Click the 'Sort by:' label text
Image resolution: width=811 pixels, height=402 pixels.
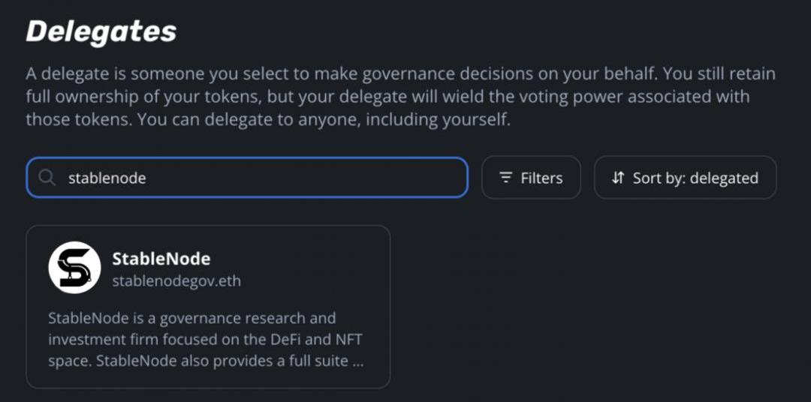[659, 178]
